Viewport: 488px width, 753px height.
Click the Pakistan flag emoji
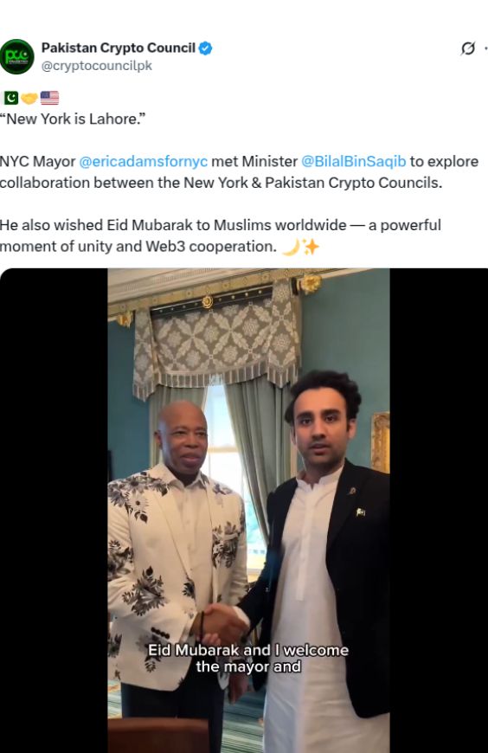pyautogui.click(x=11, y=98)
